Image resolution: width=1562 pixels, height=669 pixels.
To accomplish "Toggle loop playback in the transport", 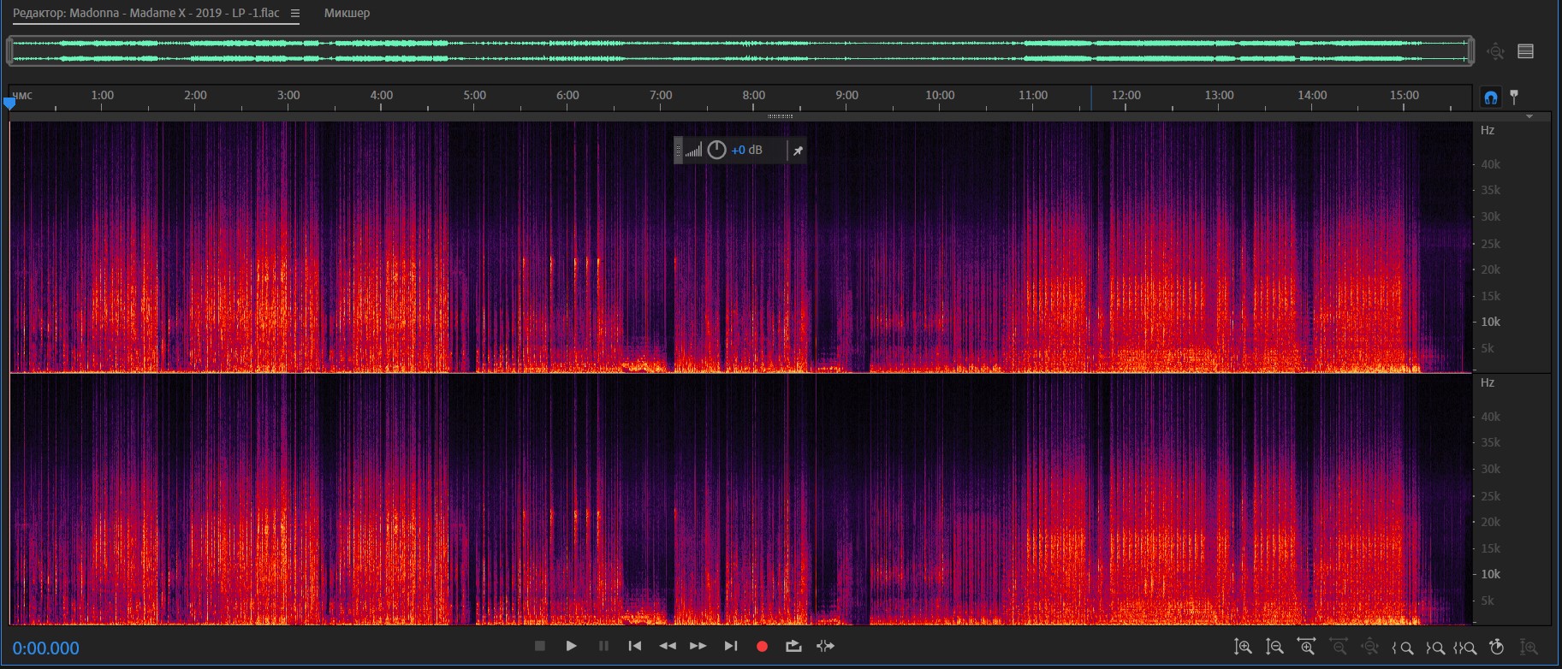I will 793,646.
